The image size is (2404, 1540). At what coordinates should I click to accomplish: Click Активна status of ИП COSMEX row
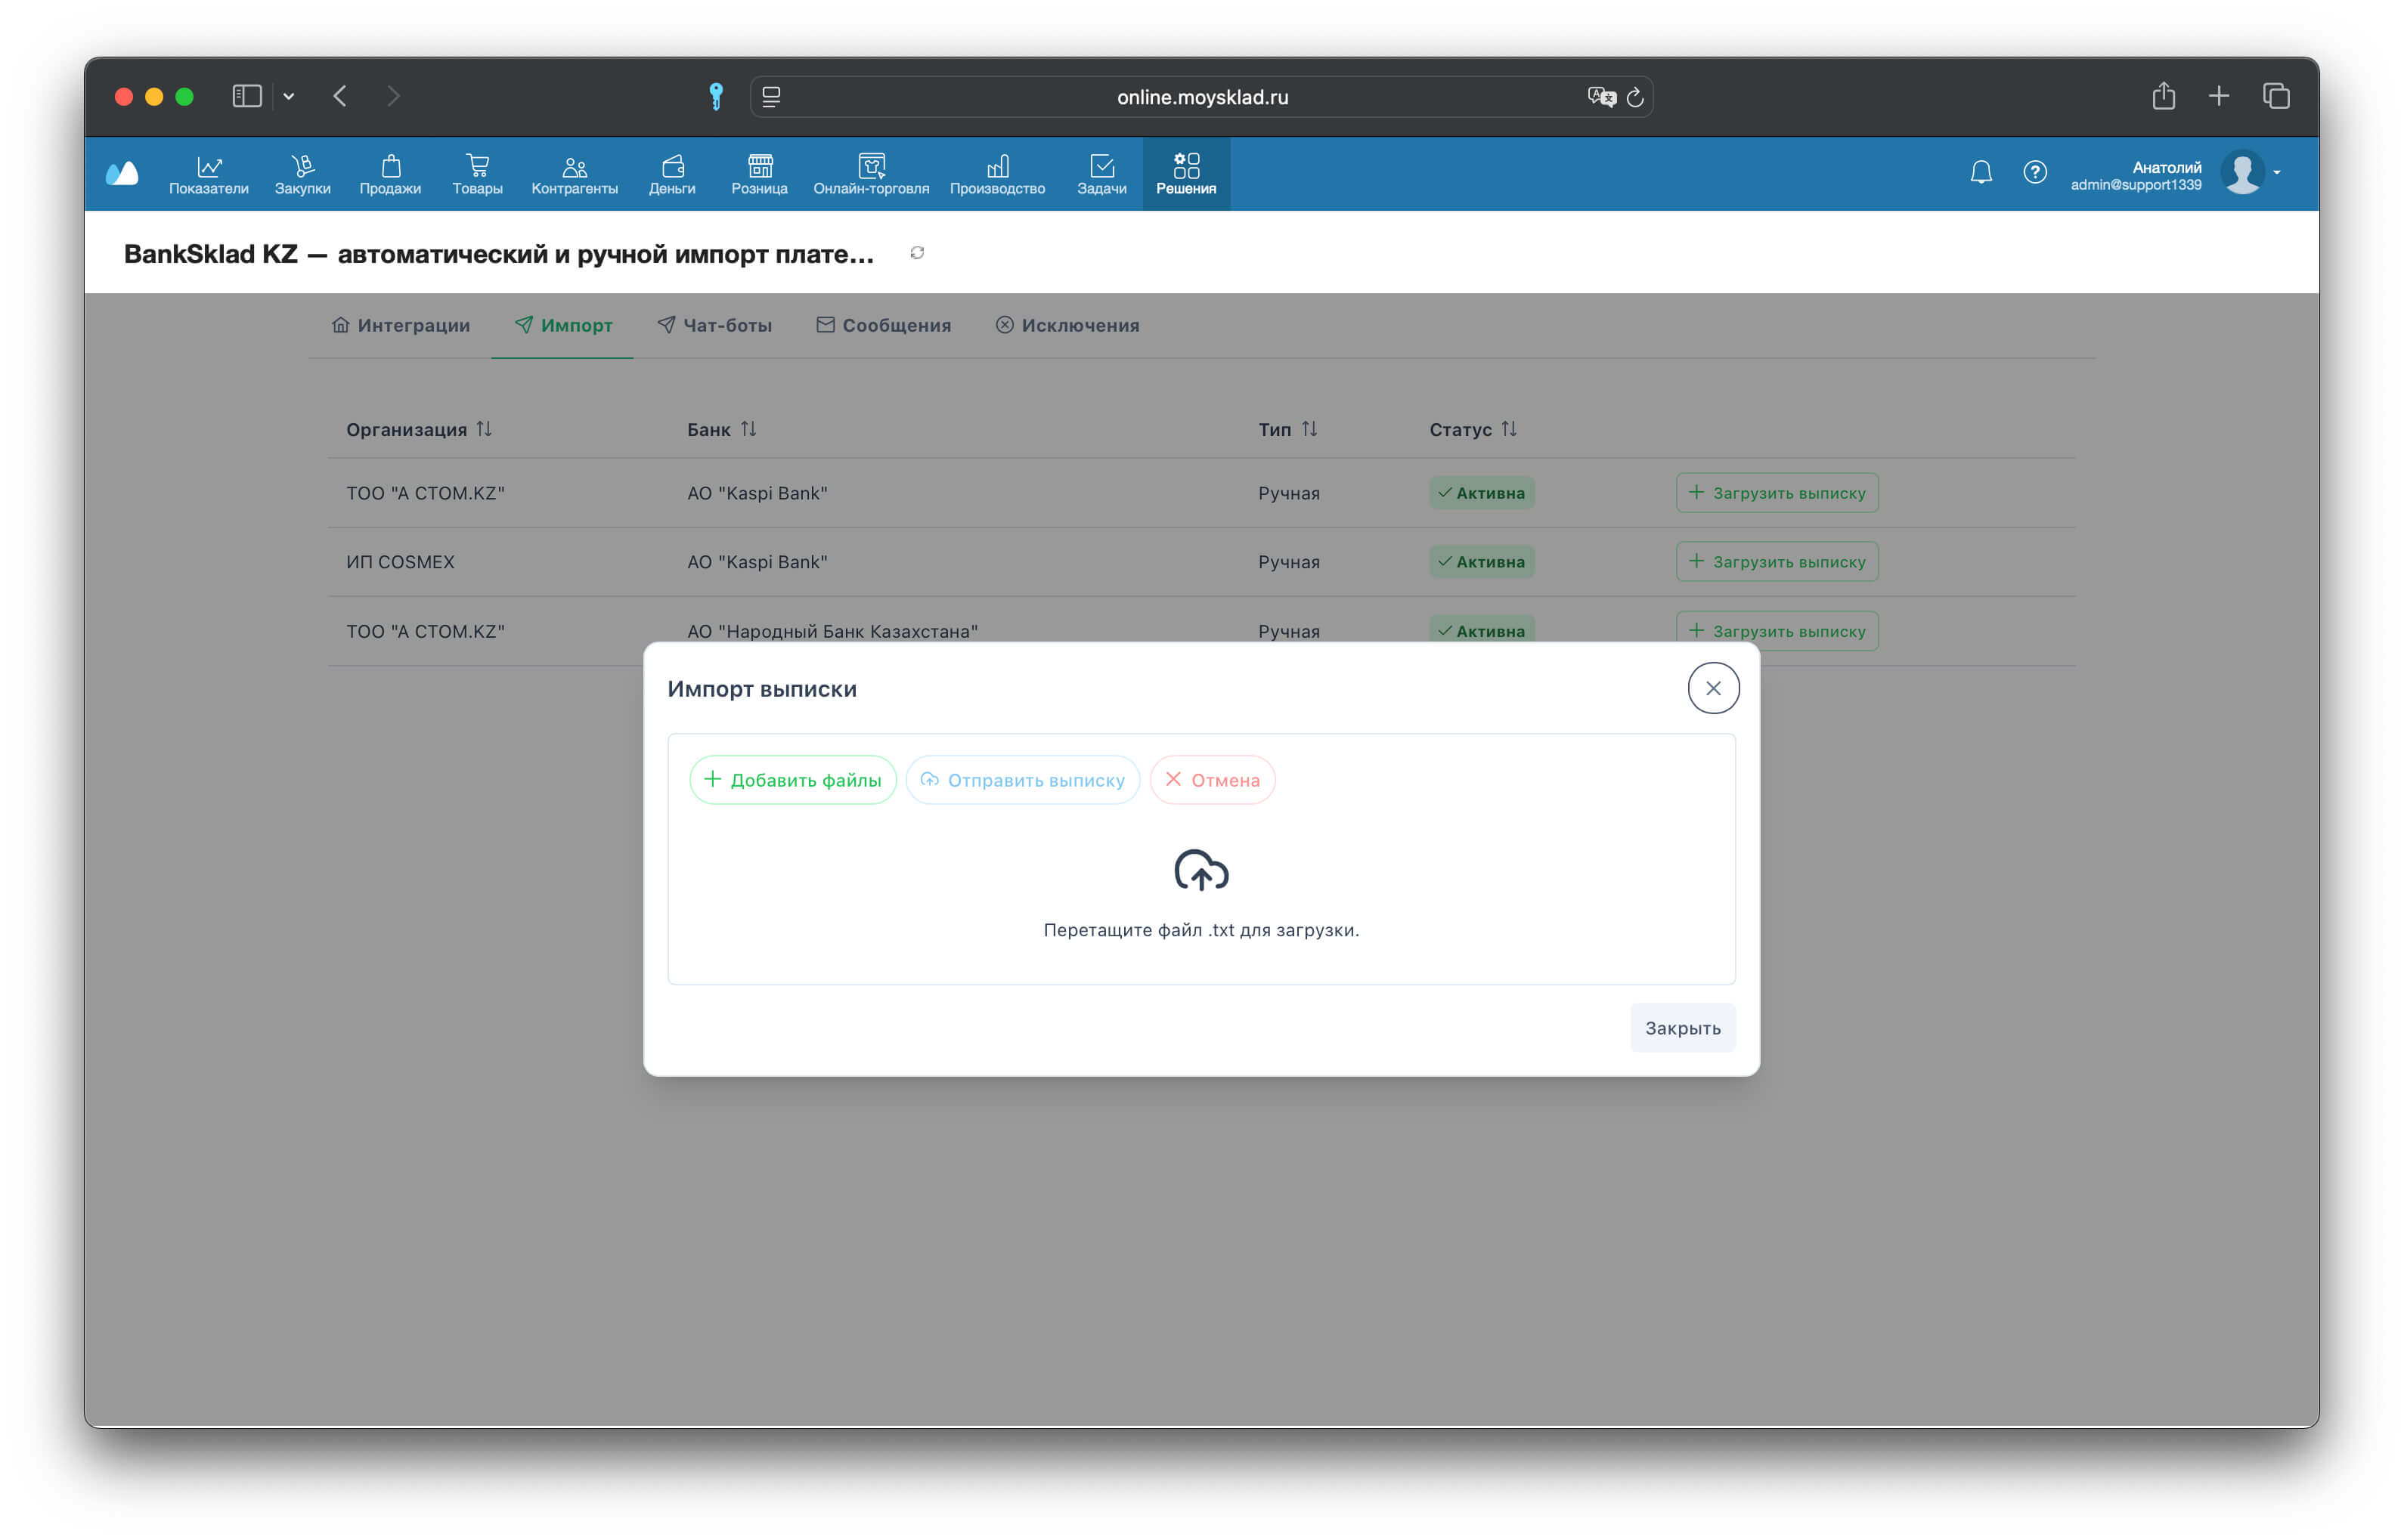[x=1482, y=562]
